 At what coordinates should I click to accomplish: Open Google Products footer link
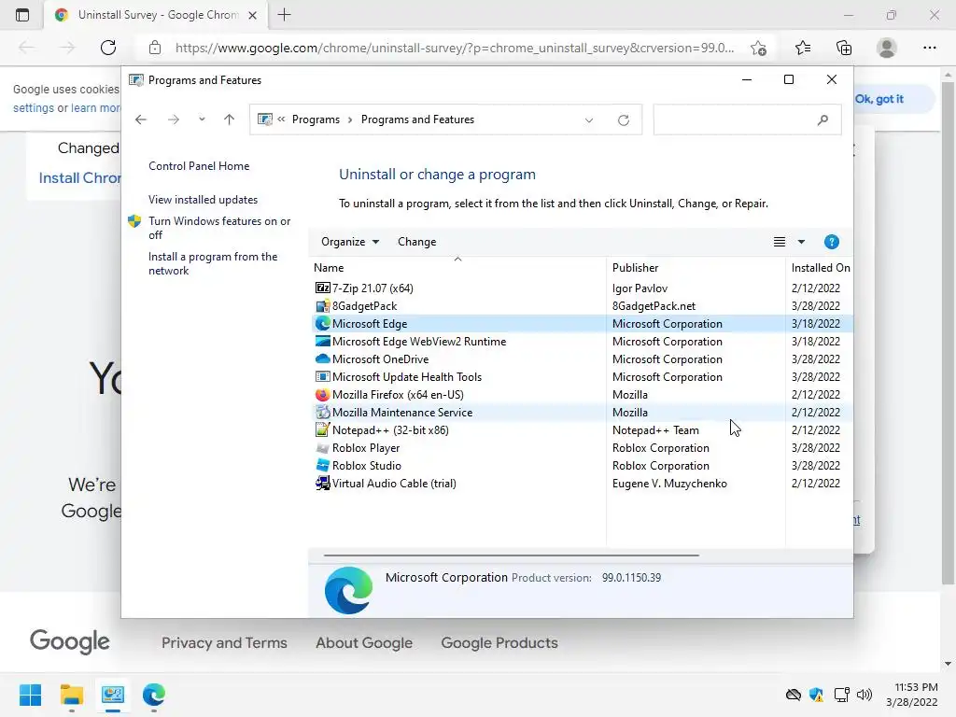pos(499,642)
